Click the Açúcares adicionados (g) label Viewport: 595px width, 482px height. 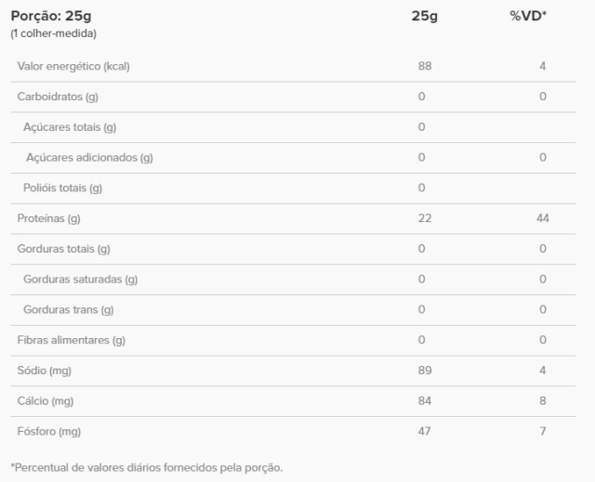point(89,158)
